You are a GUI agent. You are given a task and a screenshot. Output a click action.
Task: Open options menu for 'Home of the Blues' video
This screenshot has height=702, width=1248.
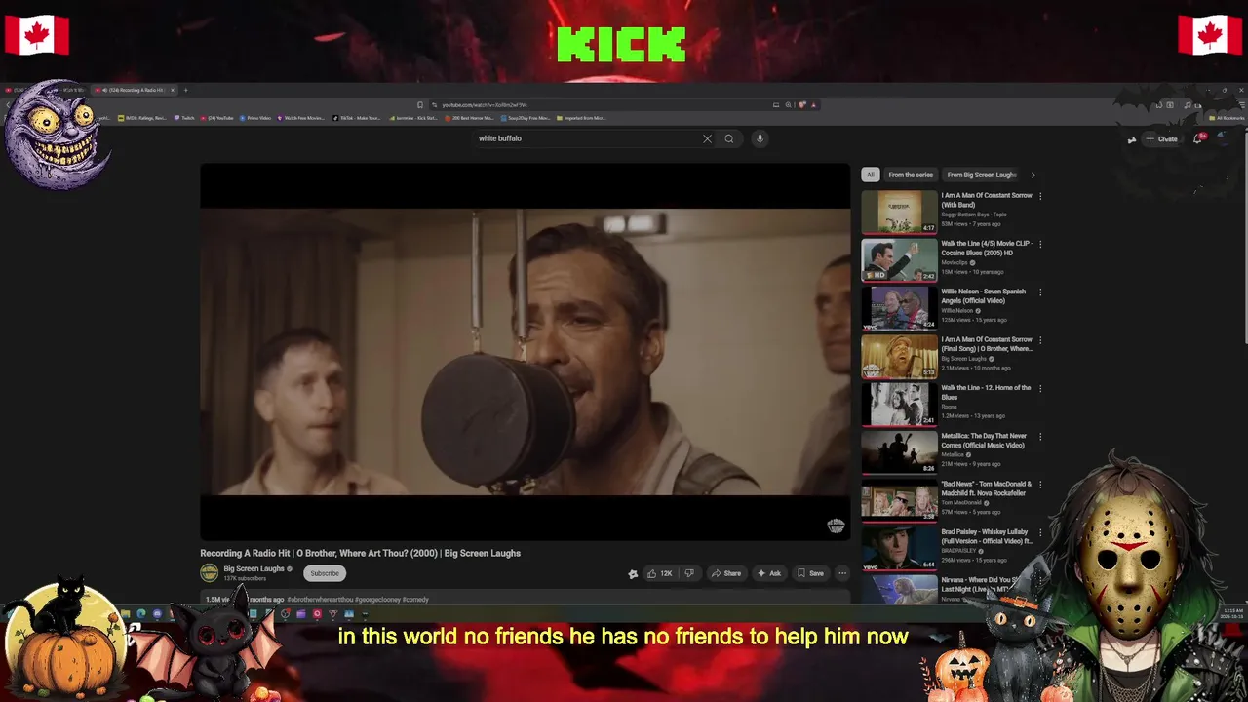pos(1040,388)
